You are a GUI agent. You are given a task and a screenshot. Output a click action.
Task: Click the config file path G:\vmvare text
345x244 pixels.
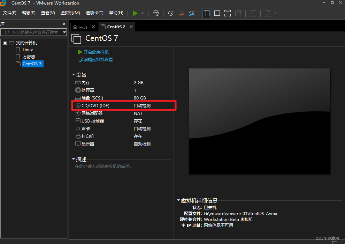(240, 213)
